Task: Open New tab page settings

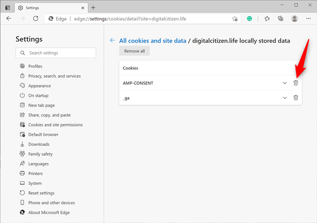Action: [x=42, y=105]
